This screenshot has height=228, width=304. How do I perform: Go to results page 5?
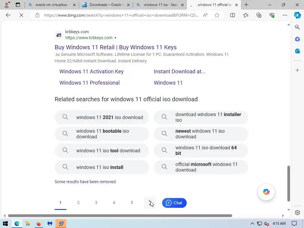pos(132,202)
